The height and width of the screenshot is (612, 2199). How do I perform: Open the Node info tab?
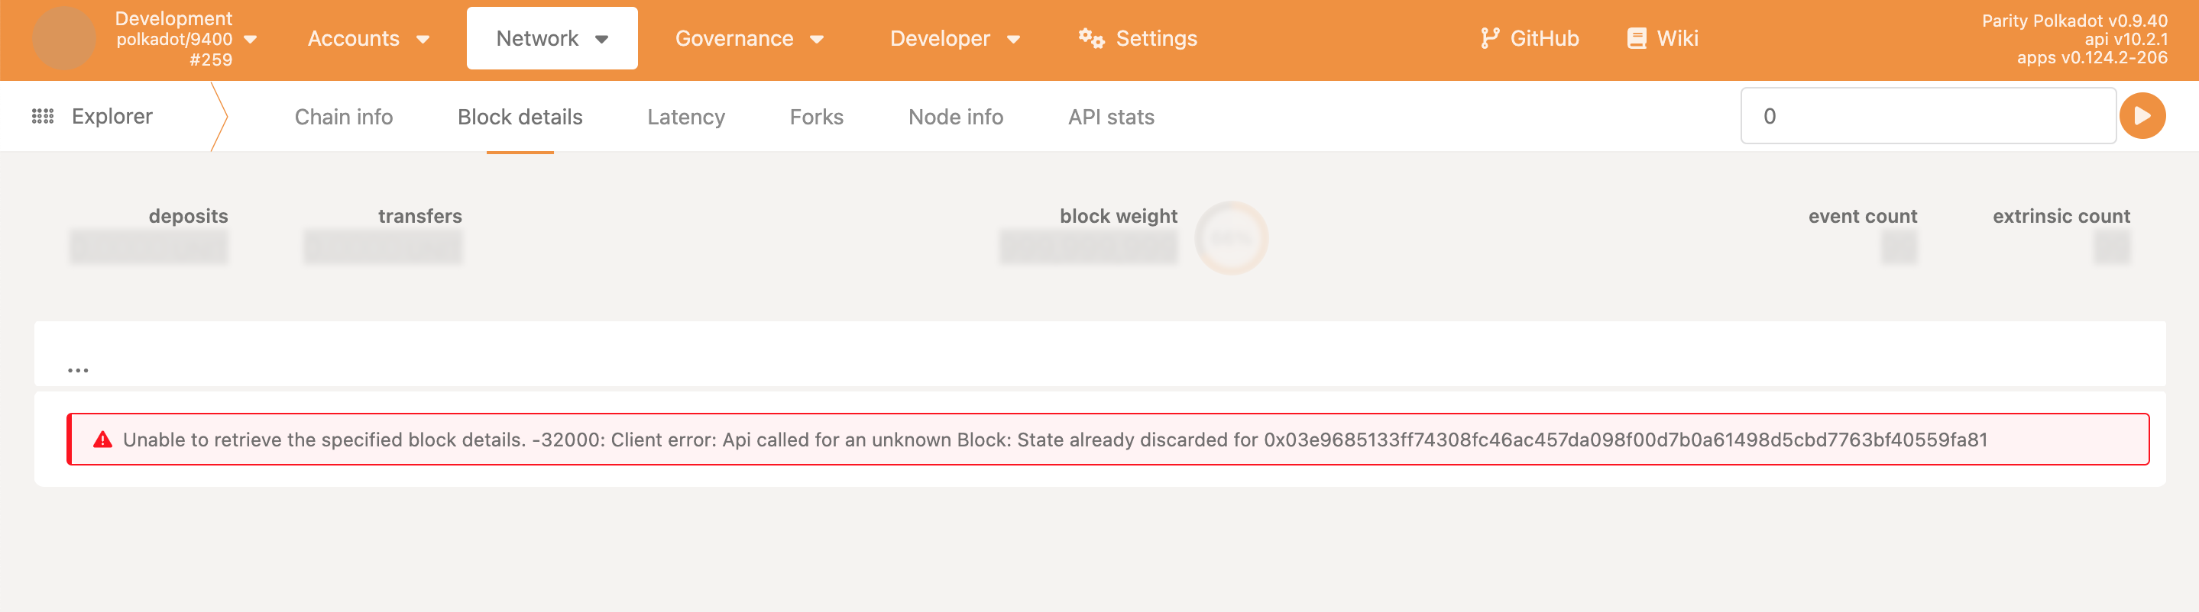[955, 117]
